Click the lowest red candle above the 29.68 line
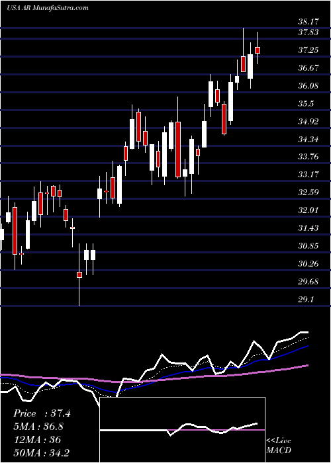 tap(79, 274)
